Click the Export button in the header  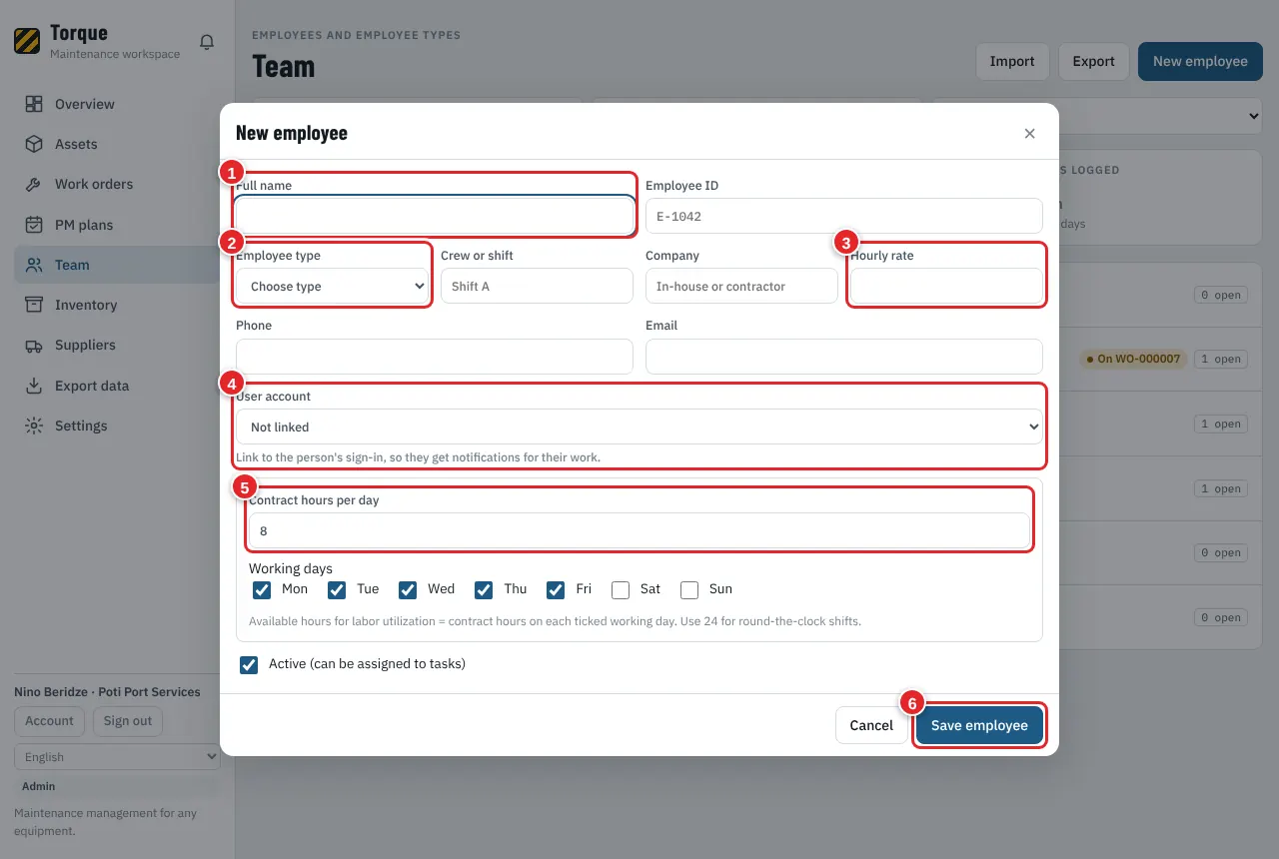point(1093,61)
